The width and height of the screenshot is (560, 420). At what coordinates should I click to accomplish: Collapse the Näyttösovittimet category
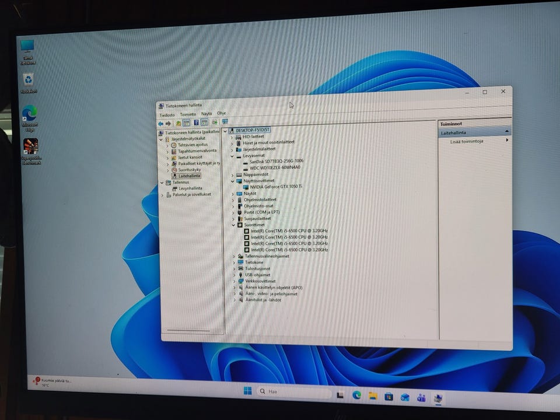tap(233, 181)
